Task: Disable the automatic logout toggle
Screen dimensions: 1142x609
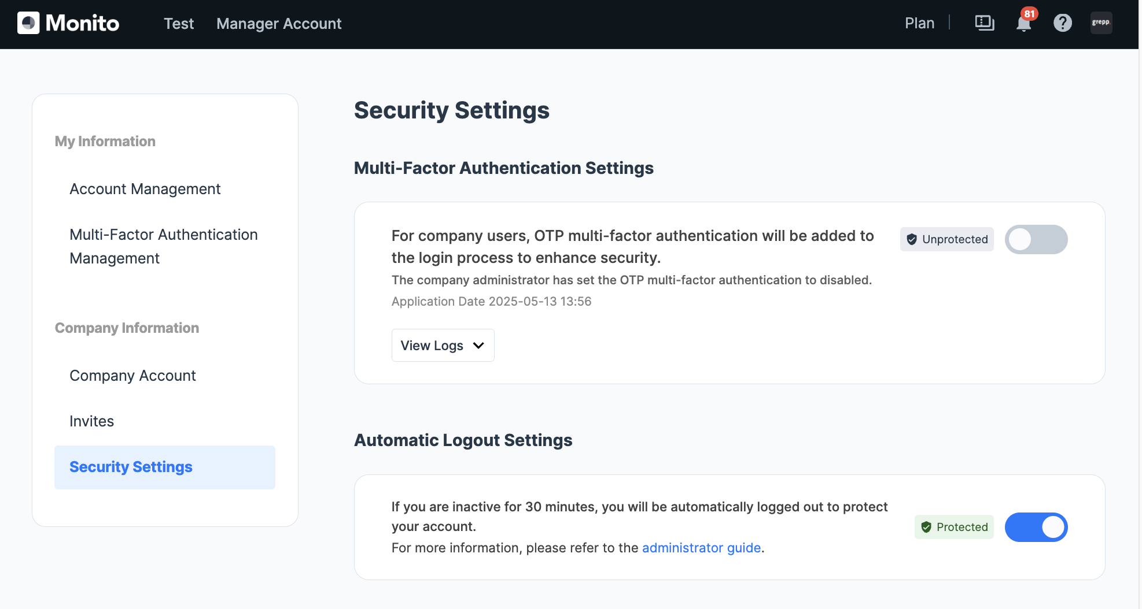Action: 1036,527
